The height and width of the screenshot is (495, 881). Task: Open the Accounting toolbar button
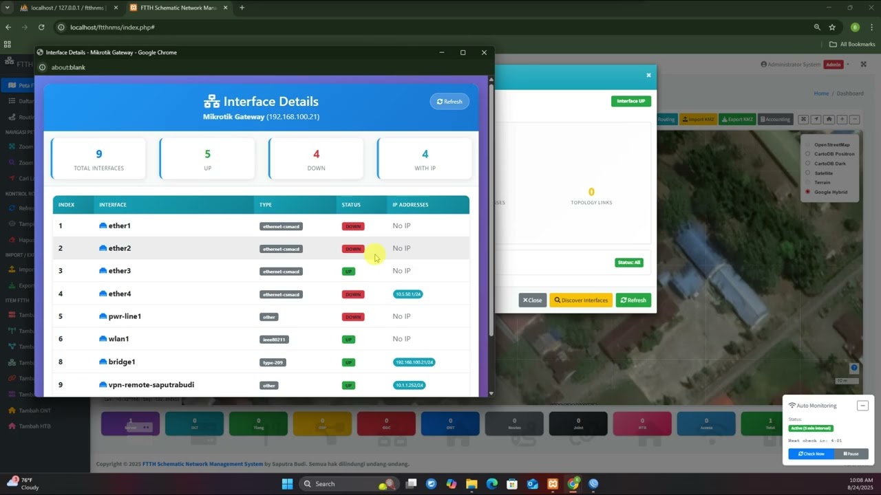pos(775,120)
